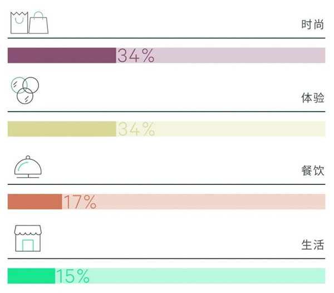The width and height of the screenshot is (334, 293).
Task: Click the light mint remaining bar area
Action: (x=190, y=276)
